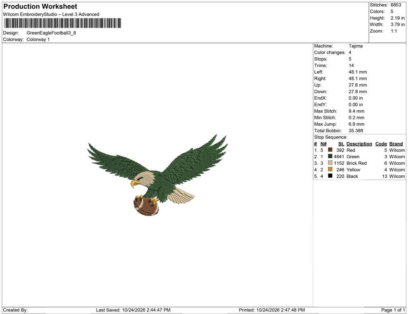The image size is (408, 314).
Task: Click the Down value 27.8 mm
Action: [358, 91]
